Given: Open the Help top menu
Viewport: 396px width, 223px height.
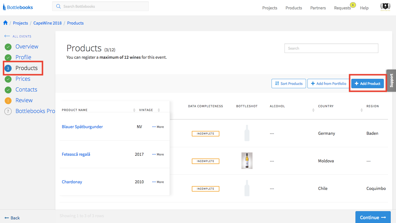Looking at the screenshot, I should tap(364, 8).
